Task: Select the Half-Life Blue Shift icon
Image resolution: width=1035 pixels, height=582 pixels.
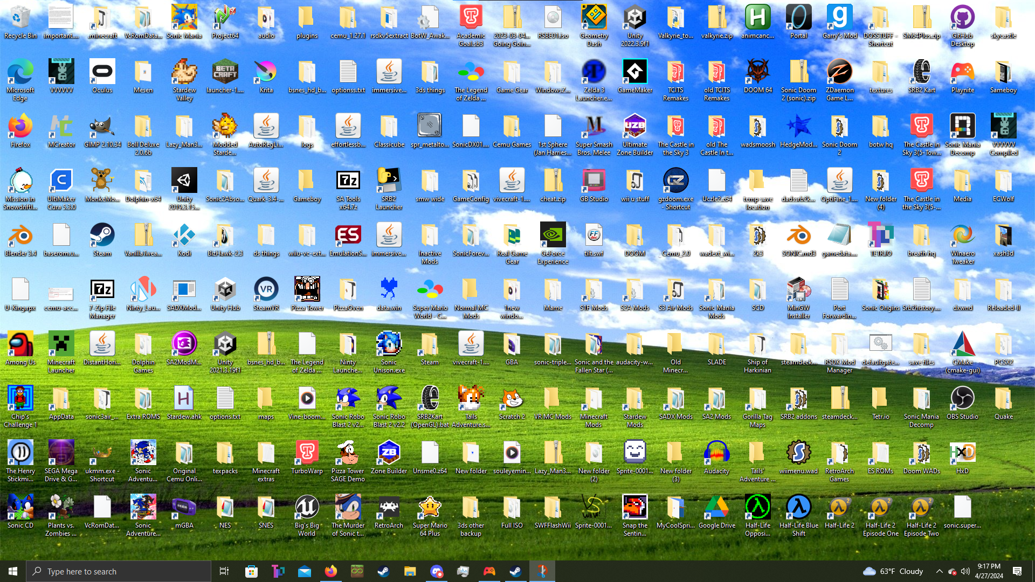Action: click(799, 516)
